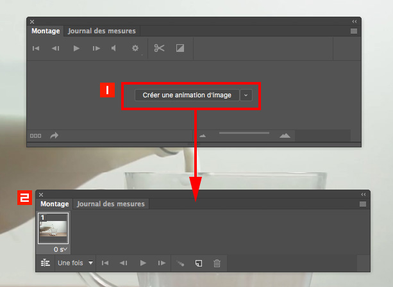Step to next frame in upper timeline panel

point(96,48)
